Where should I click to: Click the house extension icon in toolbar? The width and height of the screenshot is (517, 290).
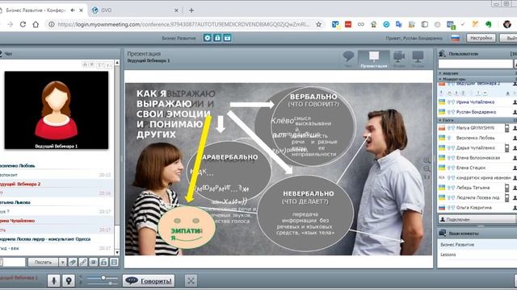click(373, 24)
